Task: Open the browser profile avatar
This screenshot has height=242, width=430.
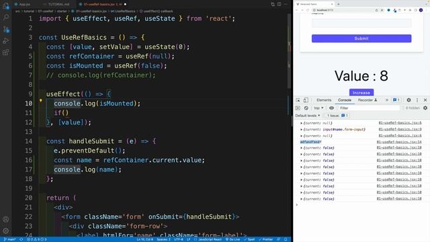Action: pyautogui.click(x=421, y=10)
